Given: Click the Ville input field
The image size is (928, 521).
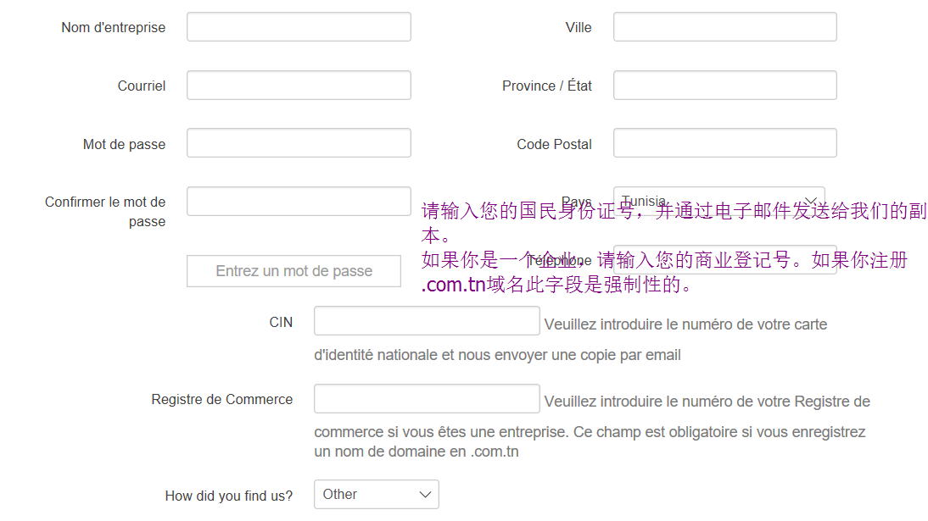Looking at the screenshot, I should 724,27.
